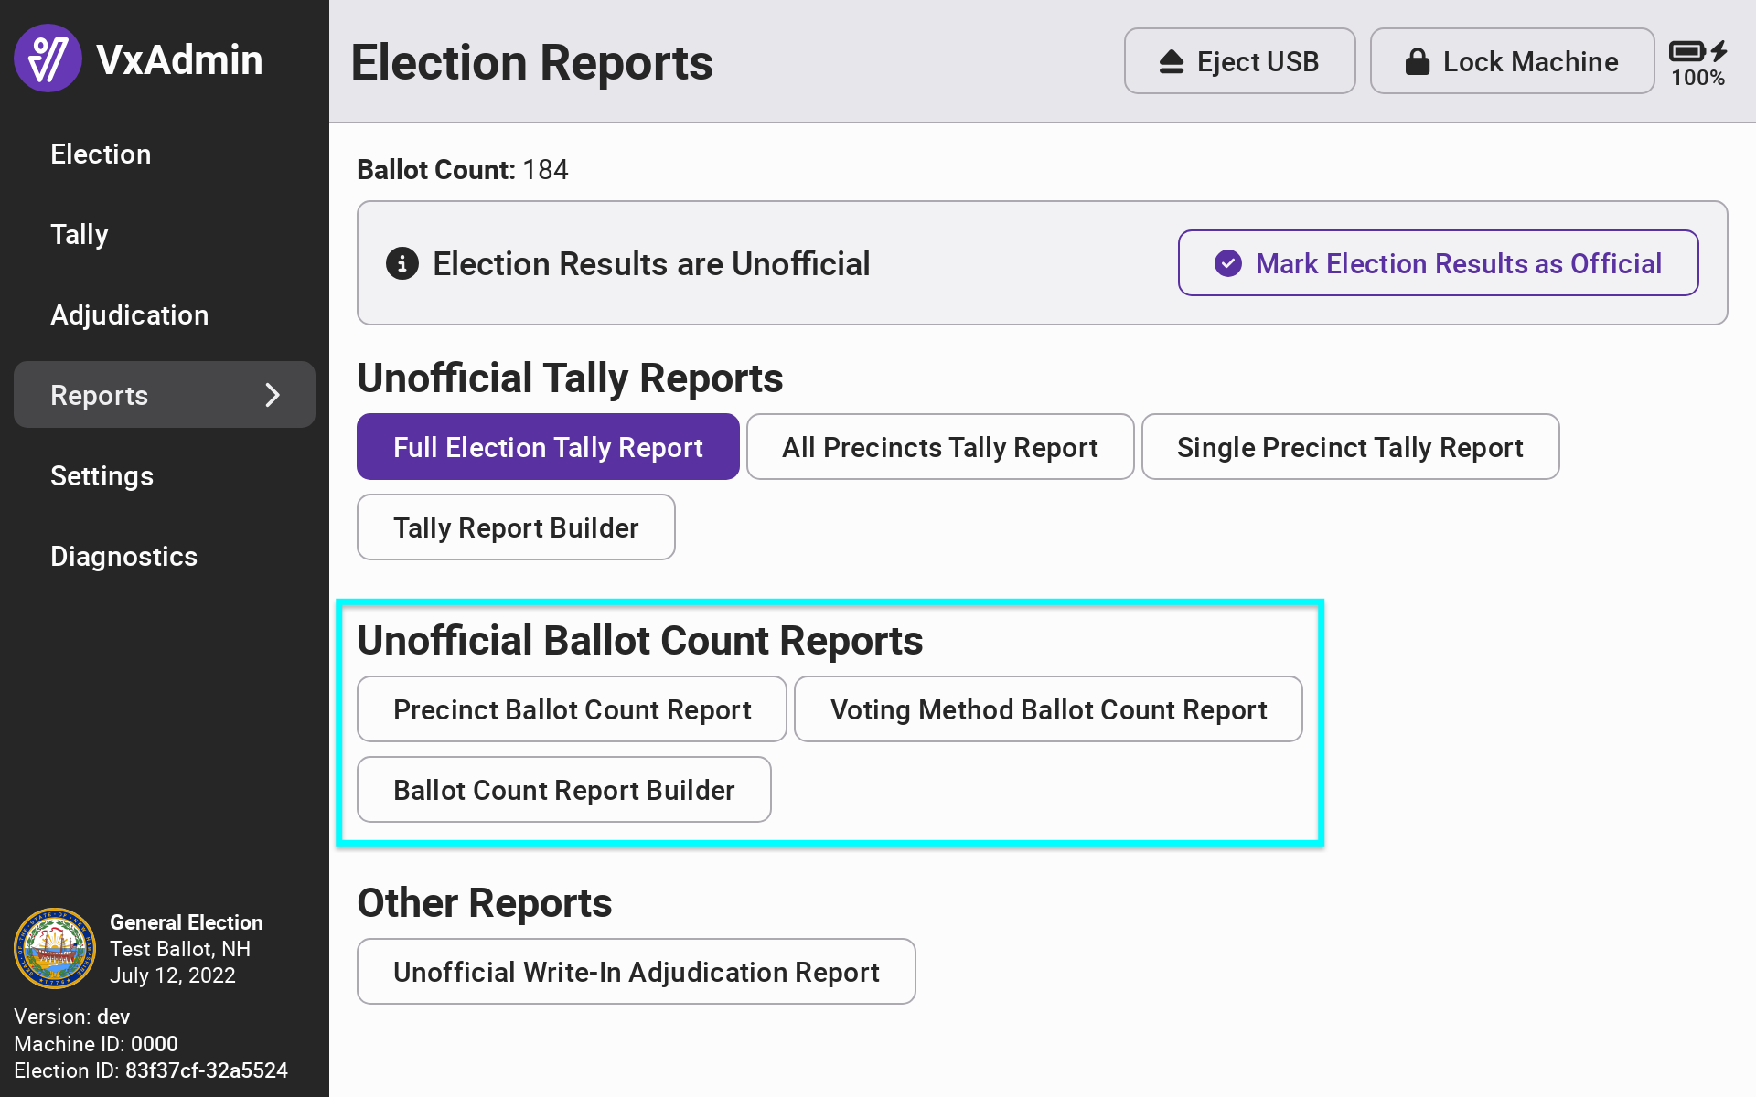Open the Election sidebar section
This screenshot has width=1756, height=1097.
click(x=101, y=154)
